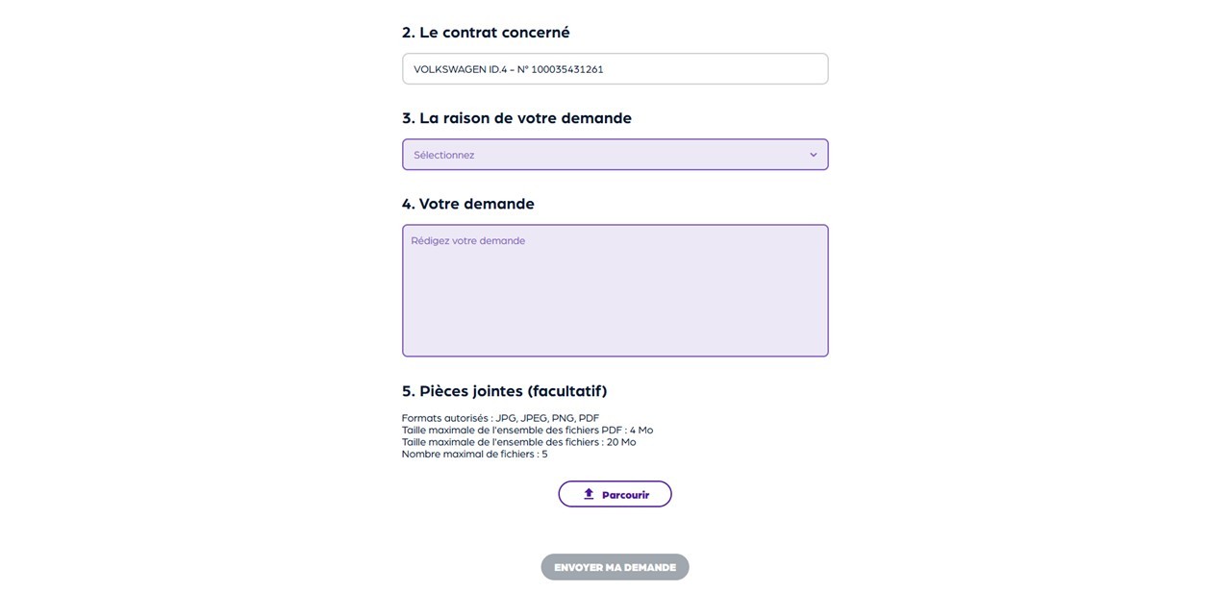This screenshot has width=1231, height=592.
Task: Click the upload arrow icon in Parcourir
Action: pos(589,494)
